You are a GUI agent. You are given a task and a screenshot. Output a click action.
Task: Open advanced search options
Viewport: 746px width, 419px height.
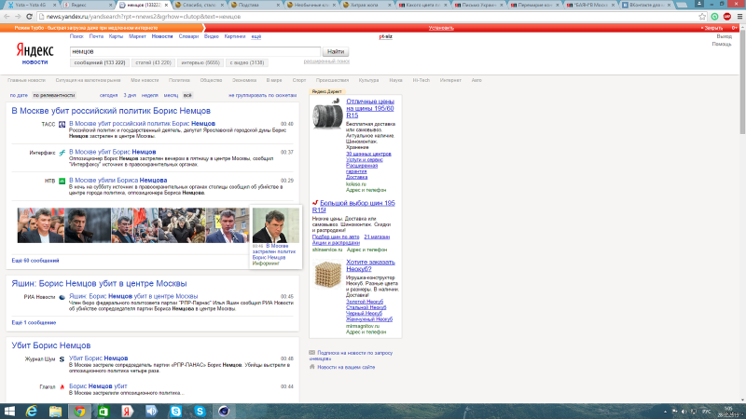[326, 61]
